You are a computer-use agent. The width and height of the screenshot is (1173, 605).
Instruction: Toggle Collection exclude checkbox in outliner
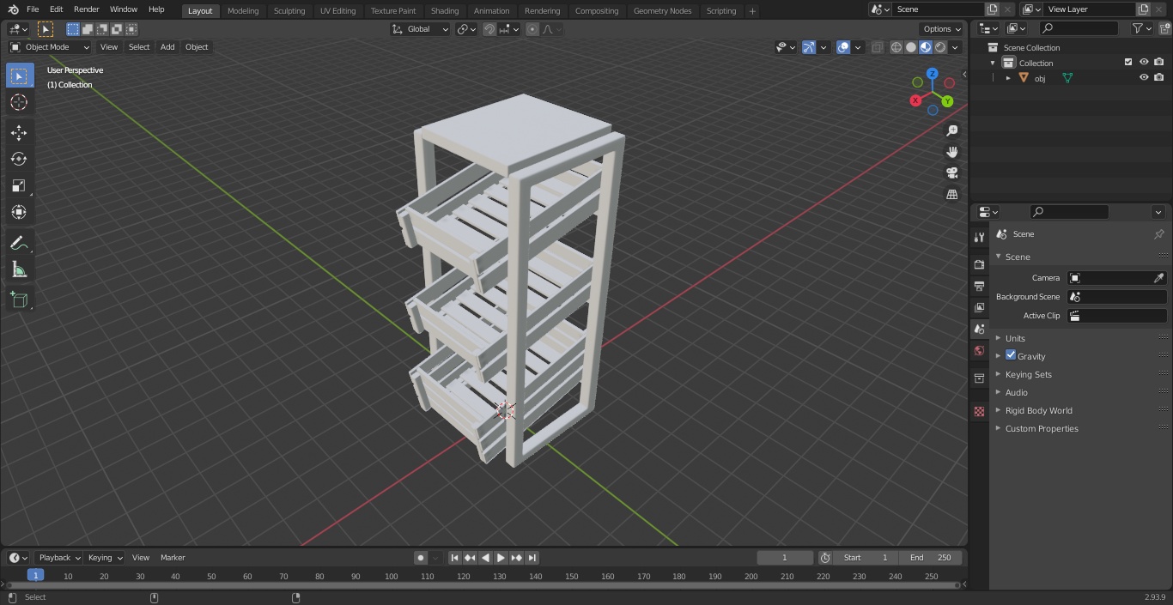tap(1128, 63)
